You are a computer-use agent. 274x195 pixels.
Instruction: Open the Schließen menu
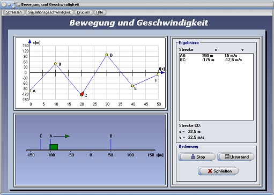pyautogui.click(x=14, y=12)
